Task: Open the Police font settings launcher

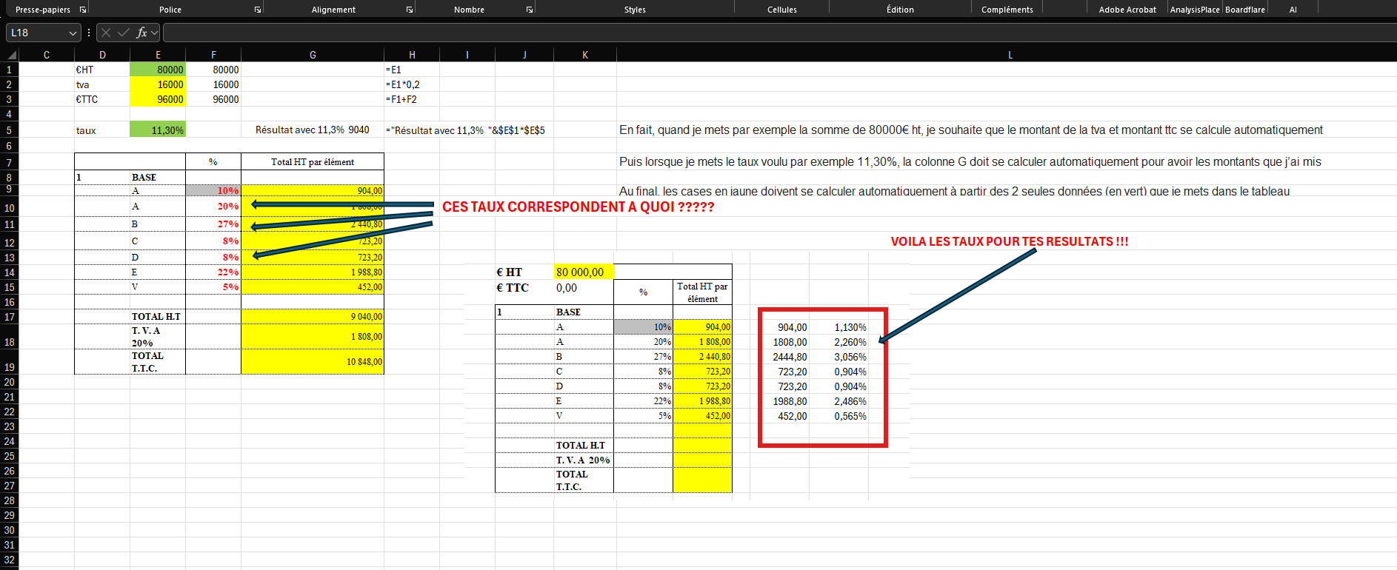Action: pos(258,10)
